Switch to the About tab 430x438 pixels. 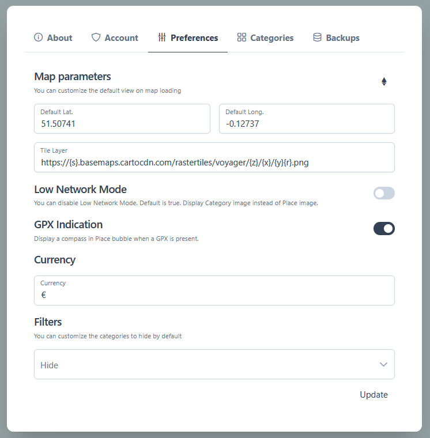click(x=59, y=38)
